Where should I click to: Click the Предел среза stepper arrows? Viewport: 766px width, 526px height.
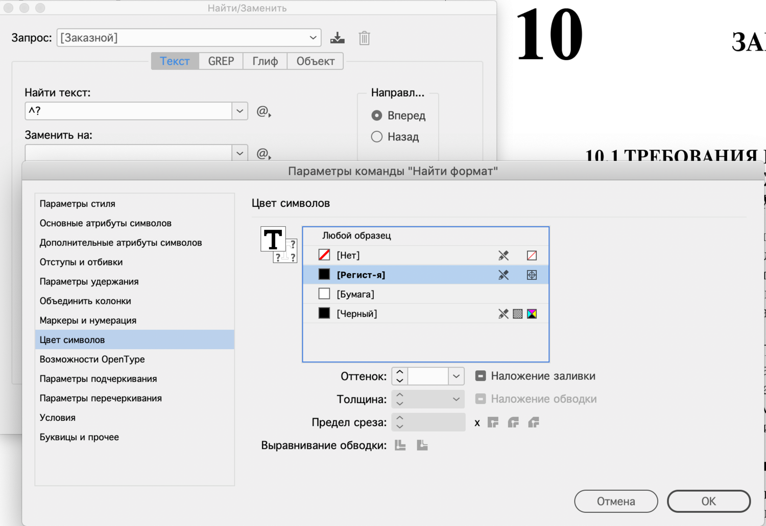400,422
